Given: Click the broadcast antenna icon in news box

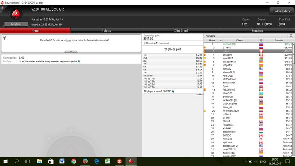Looking at the screenshot, I should click(x=5, y=38).
